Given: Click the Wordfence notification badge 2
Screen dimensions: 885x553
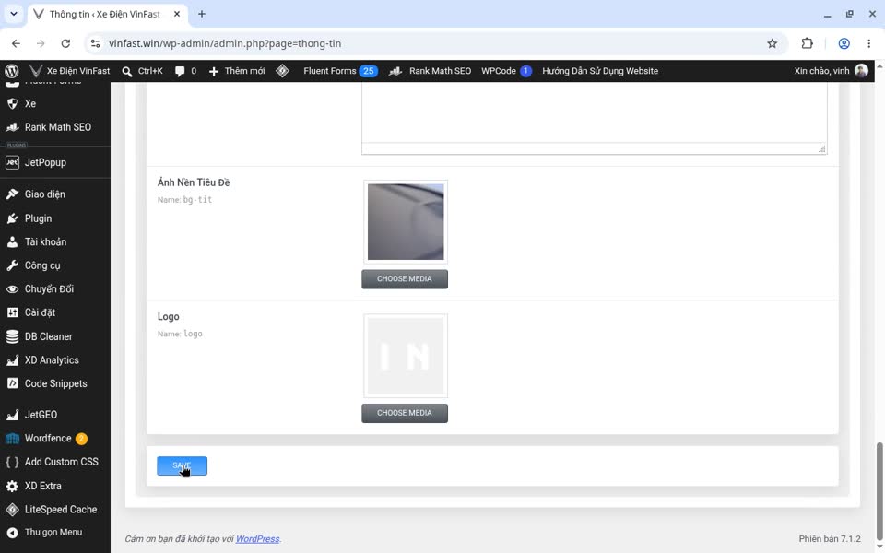Looking at the screenshot, I should tap(81, 439).
